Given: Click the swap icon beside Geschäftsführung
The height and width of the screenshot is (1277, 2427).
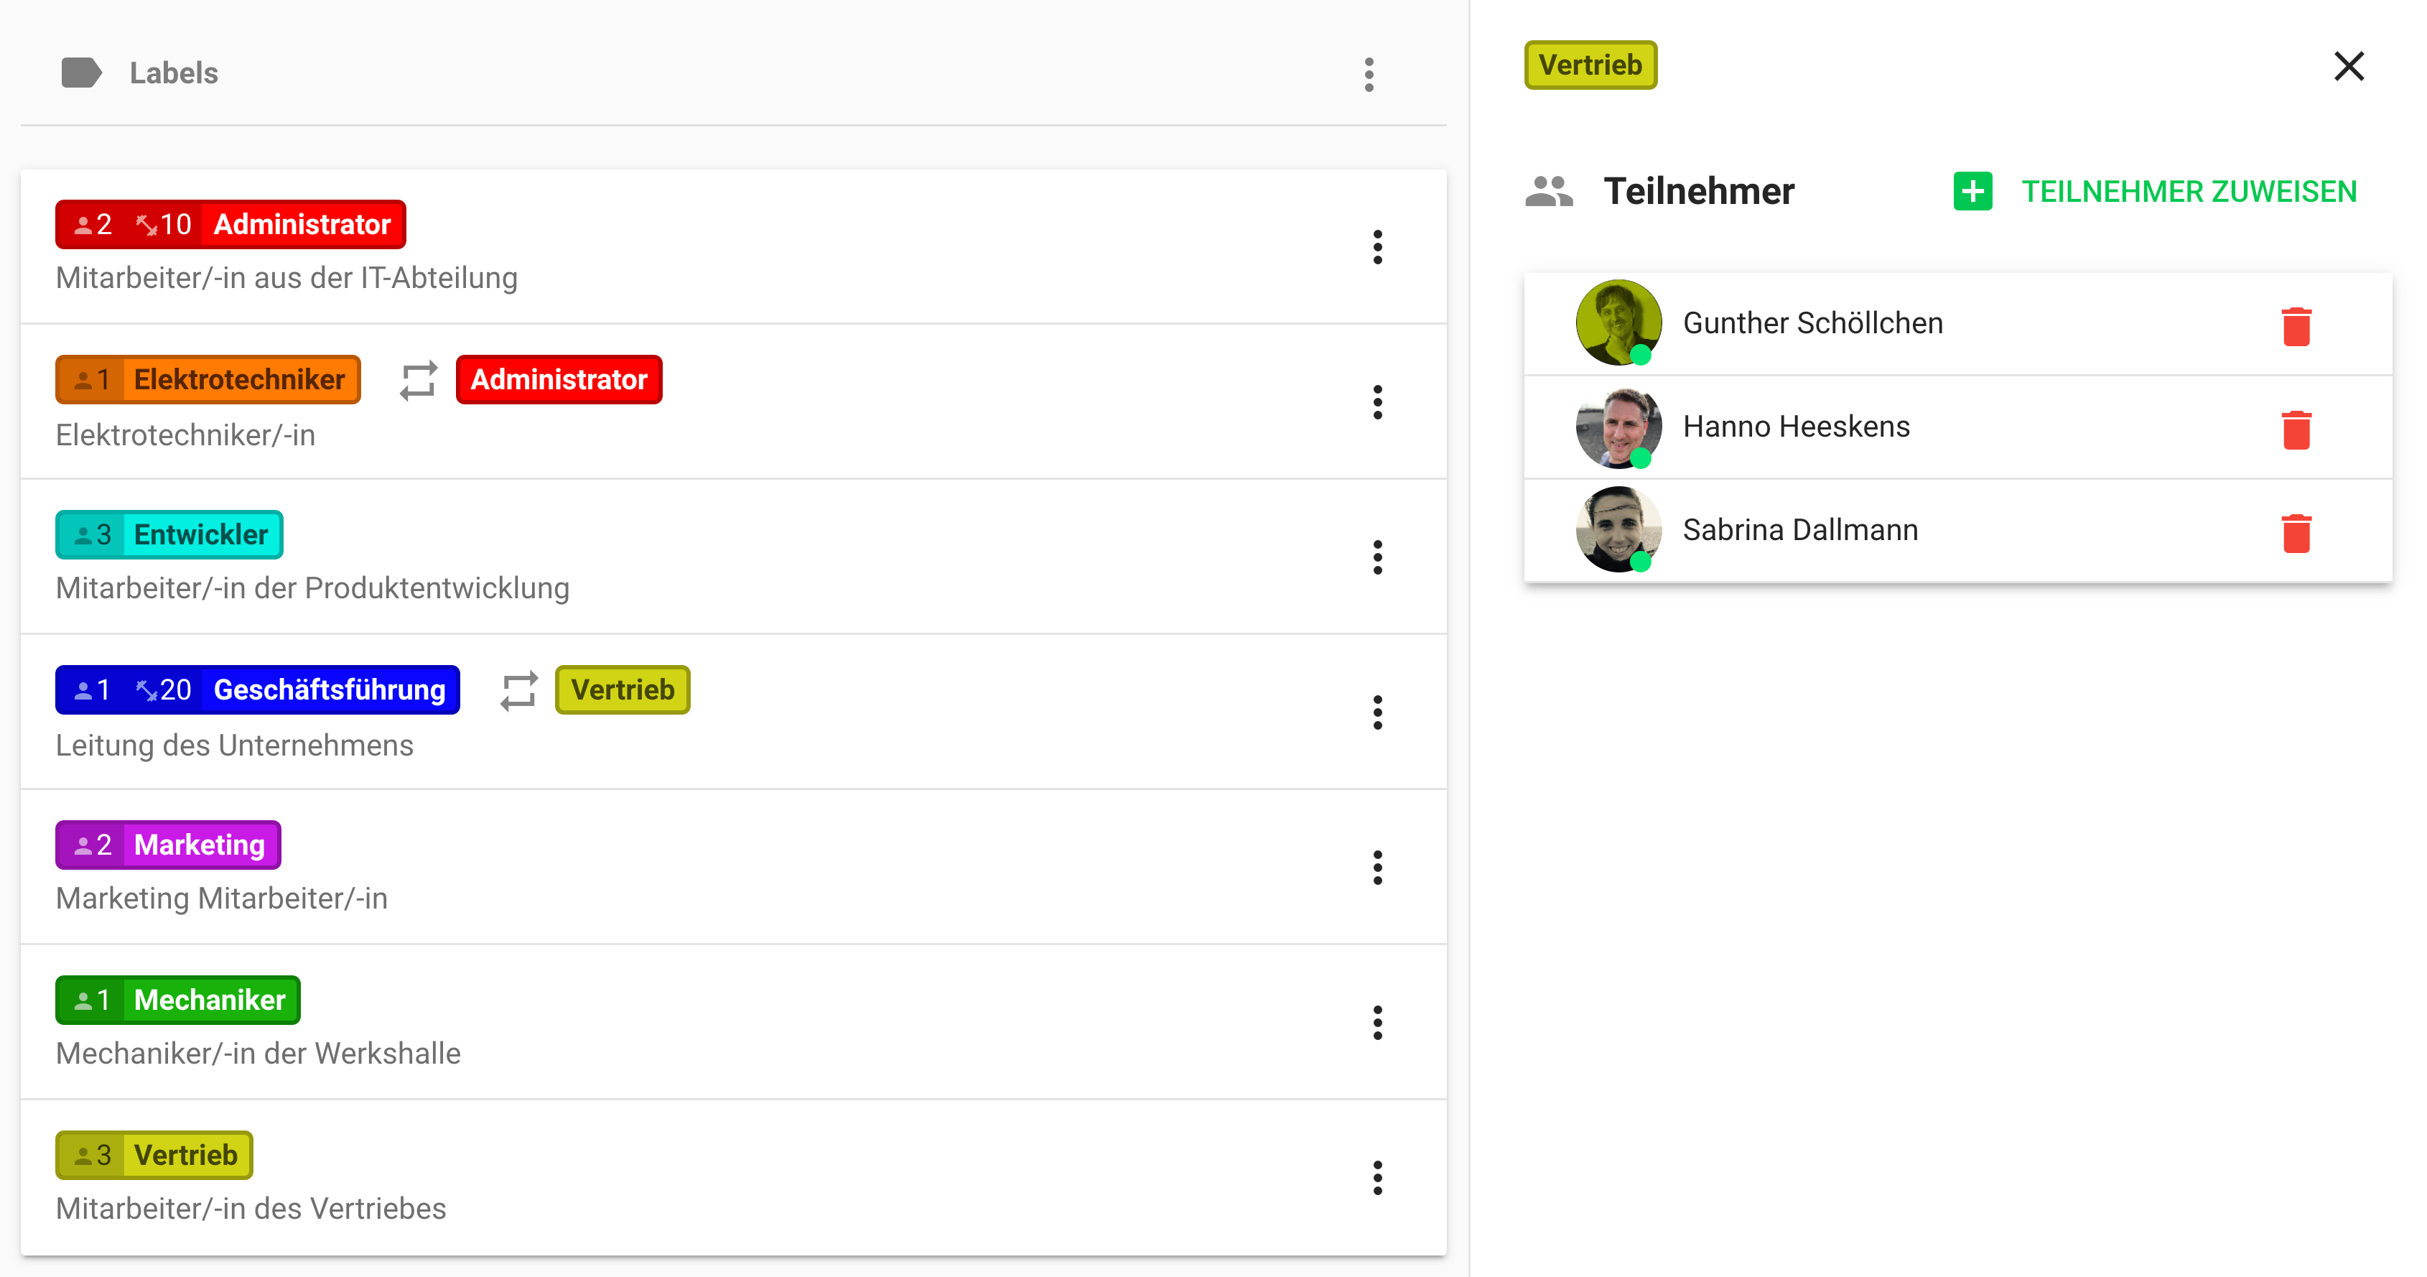Looking at the screenshot, I should coord(518,690).
